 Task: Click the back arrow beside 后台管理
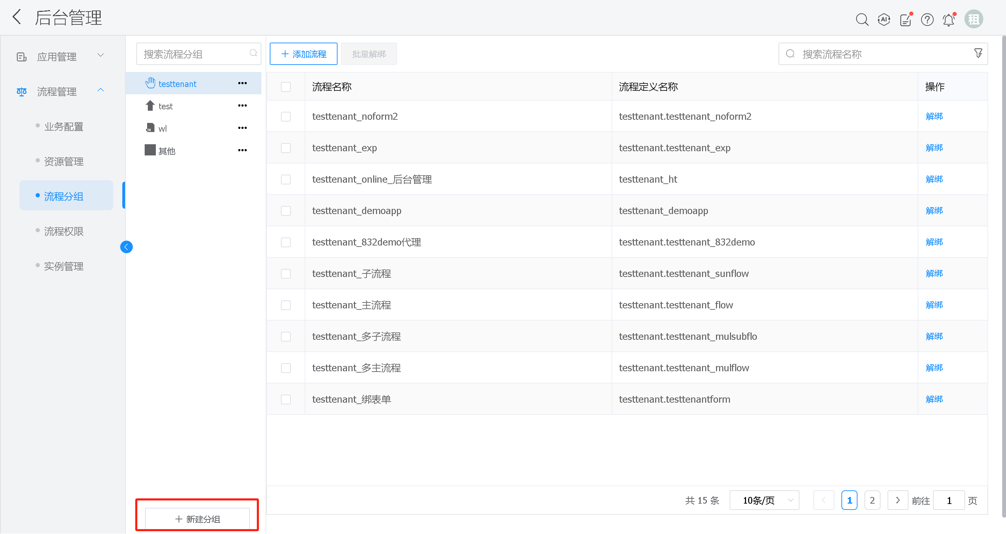[x=17, y=17]
